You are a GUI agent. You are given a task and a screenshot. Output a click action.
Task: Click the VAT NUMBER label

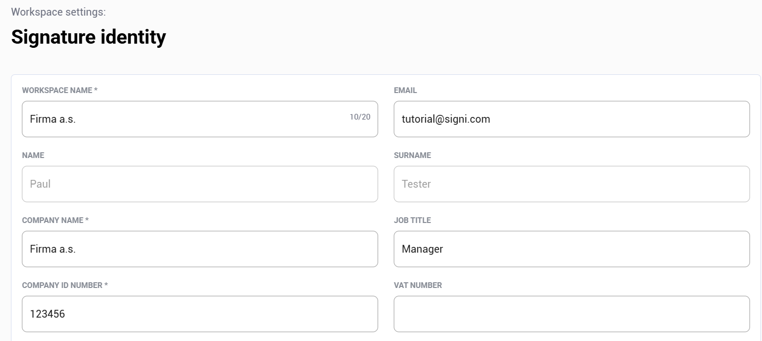pyautogui.click(x=418, y=285)
